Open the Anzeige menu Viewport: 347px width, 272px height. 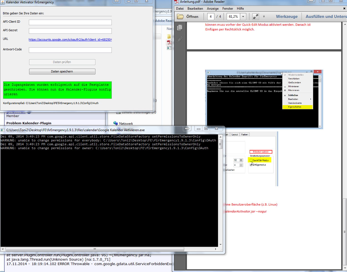click(213, 9)
